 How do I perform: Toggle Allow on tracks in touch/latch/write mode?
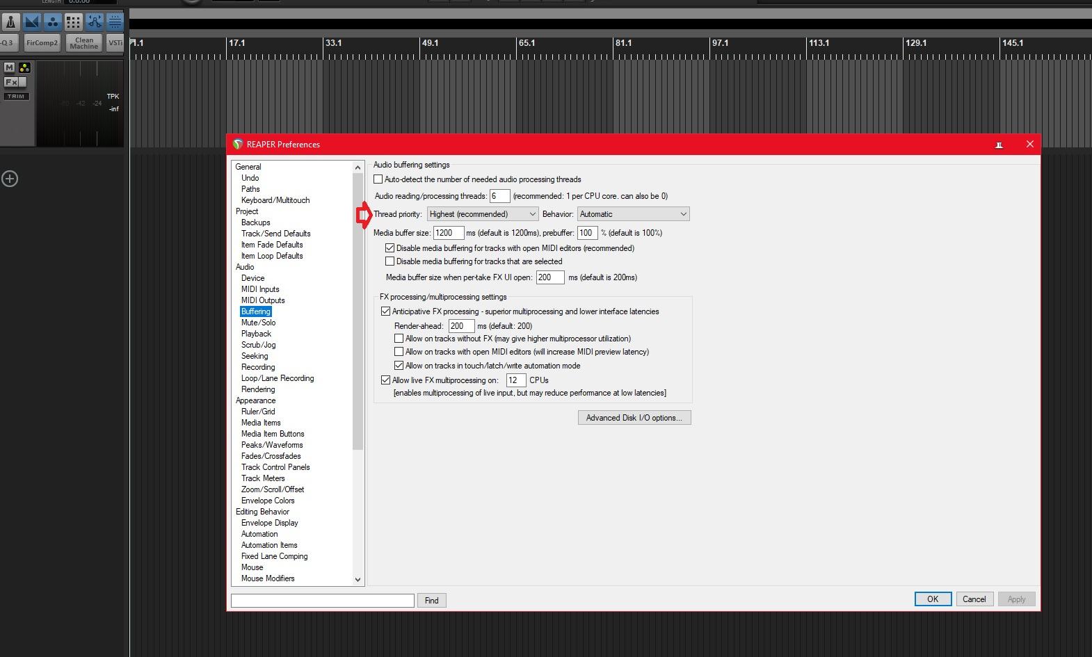click(x=399, y=366)
